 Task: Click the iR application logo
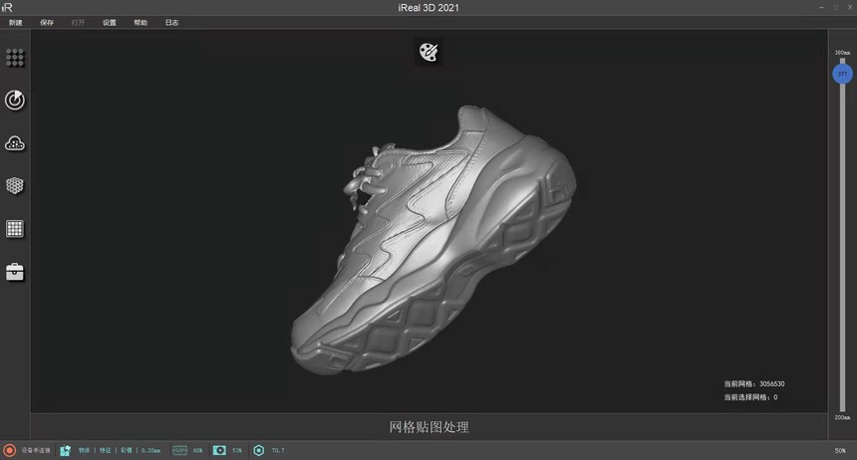point(7,7)
